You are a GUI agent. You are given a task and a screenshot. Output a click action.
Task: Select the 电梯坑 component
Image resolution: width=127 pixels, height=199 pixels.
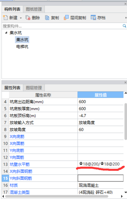(22, 47)
